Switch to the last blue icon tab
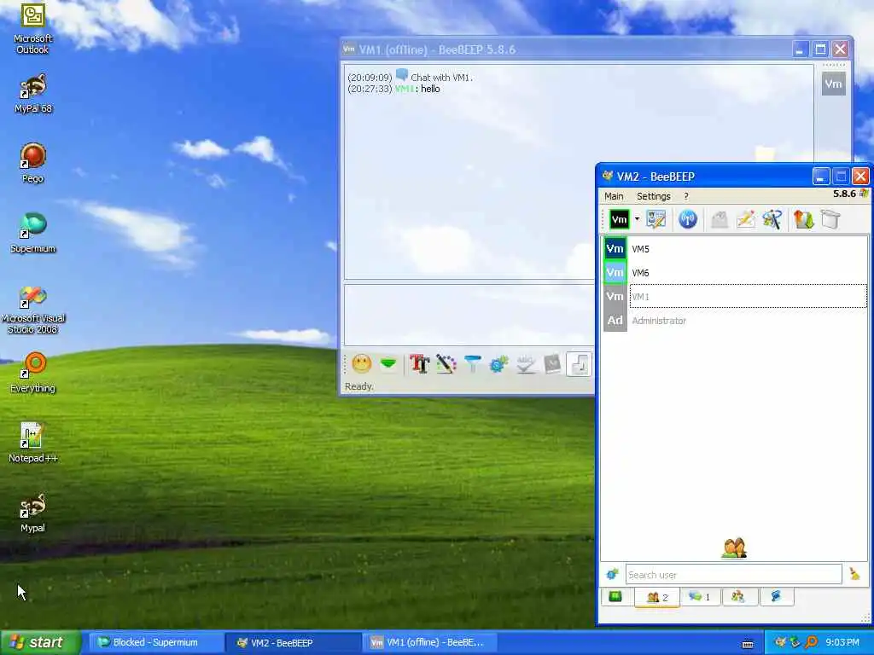Image resolution: width=874 pixels, height=655 pixels. tap(775, 597)
